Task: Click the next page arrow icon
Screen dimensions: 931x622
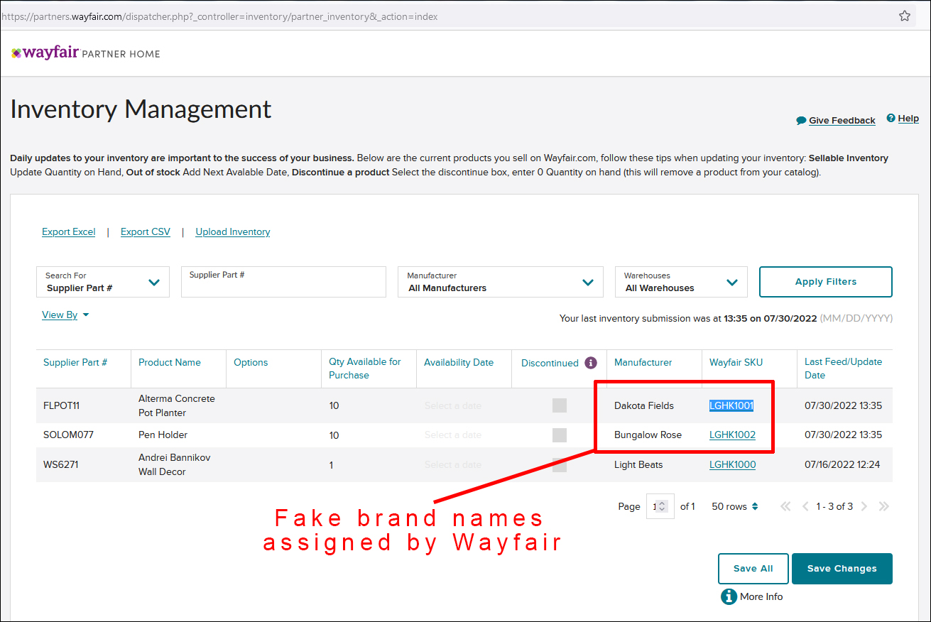Action: coord(864,506)
